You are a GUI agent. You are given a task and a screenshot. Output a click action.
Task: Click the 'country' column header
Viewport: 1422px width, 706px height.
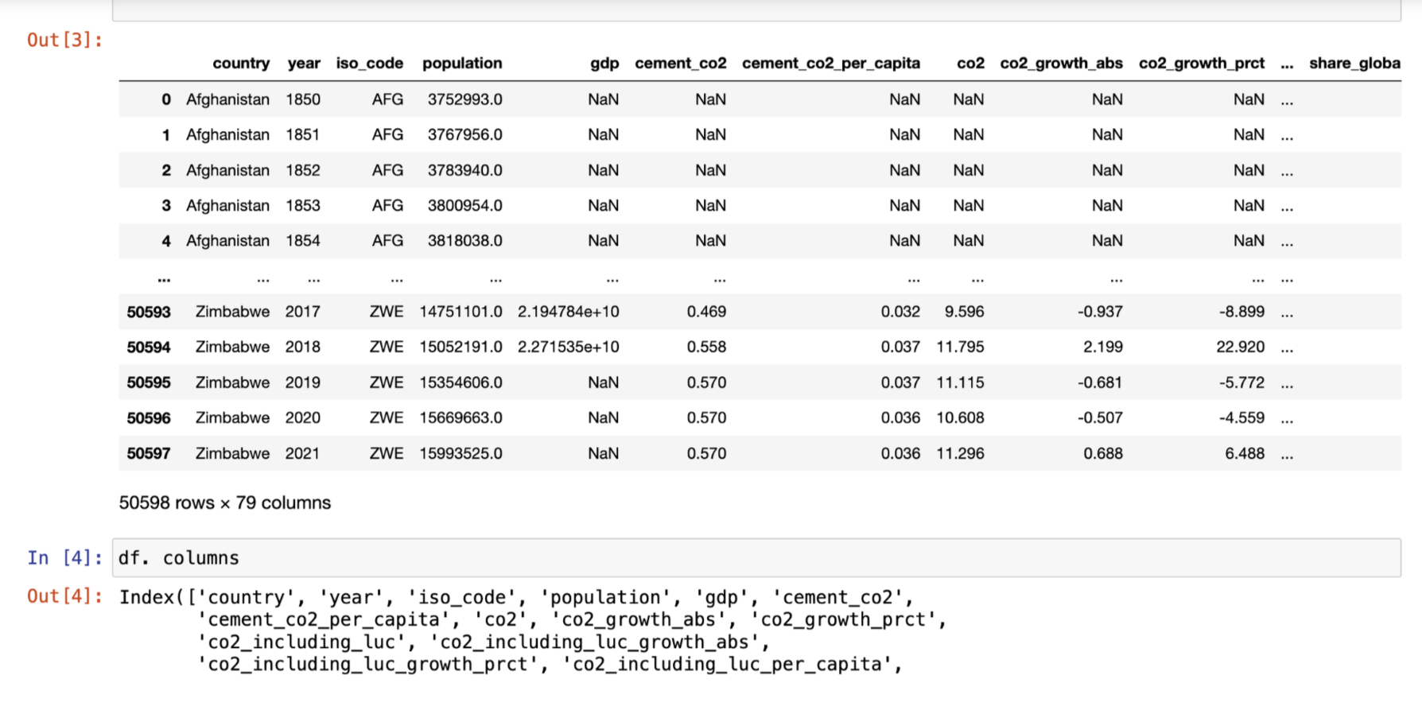click(240, 64)
